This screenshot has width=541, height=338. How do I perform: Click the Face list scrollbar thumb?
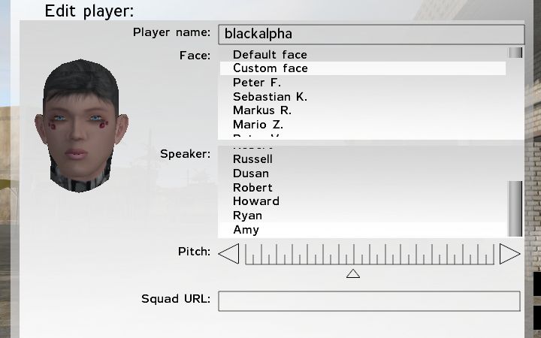515,53
